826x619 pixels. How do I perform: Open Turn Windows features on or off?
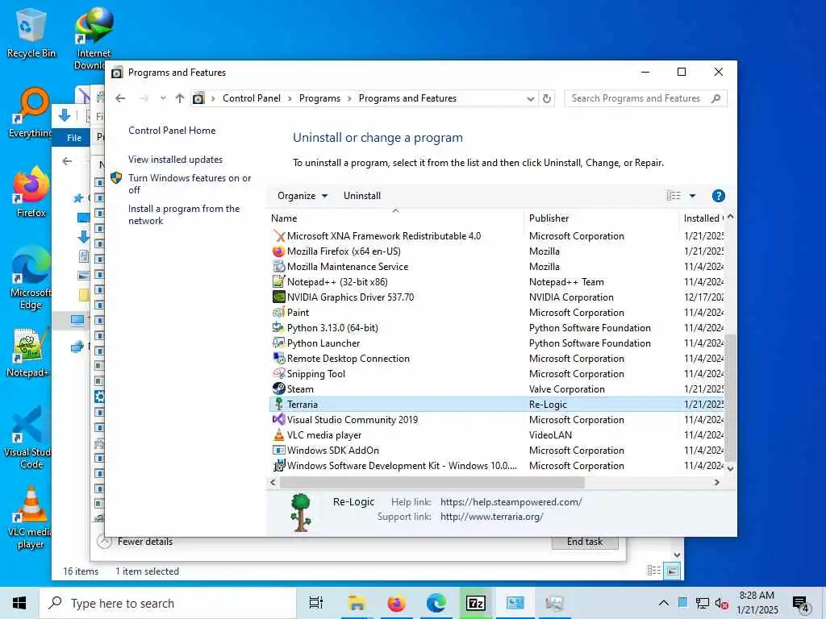189,184
